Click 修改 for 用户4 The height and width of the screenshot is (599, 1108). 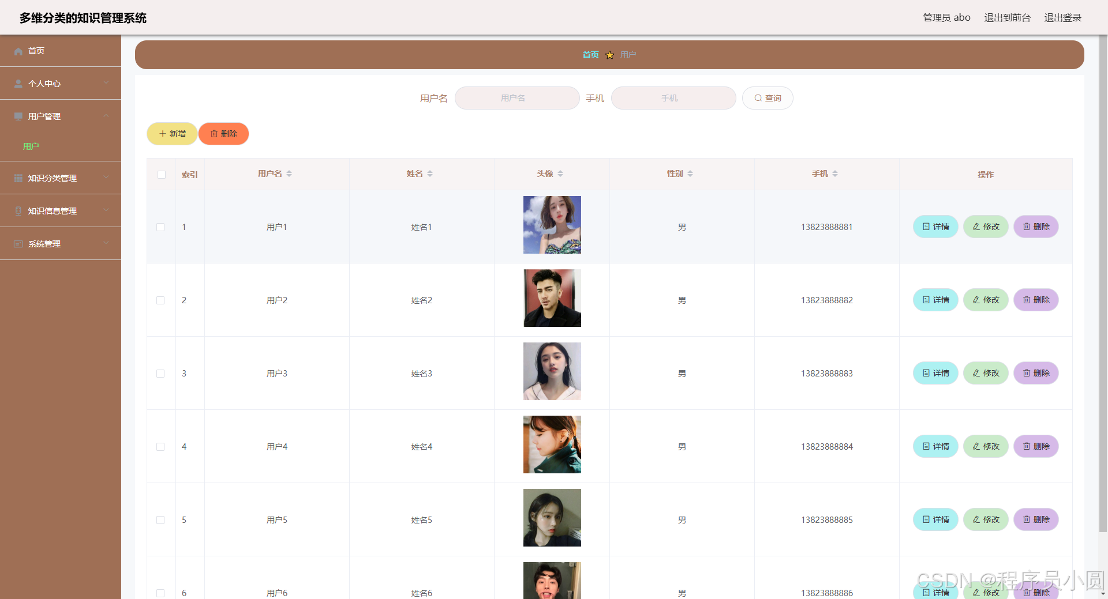click(x=986, y=446)
